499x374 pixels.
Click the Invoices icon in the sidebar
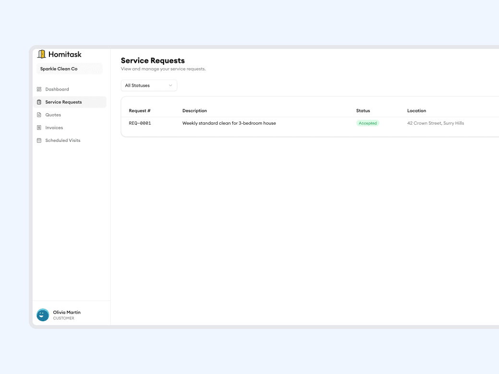[x=39, y=128]
